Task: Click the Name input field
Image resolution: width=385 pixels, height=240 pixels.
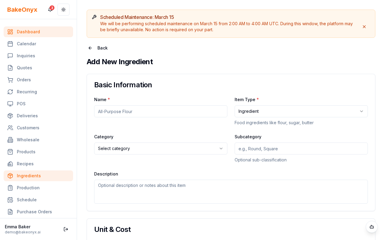Action: tap(161, 111)
